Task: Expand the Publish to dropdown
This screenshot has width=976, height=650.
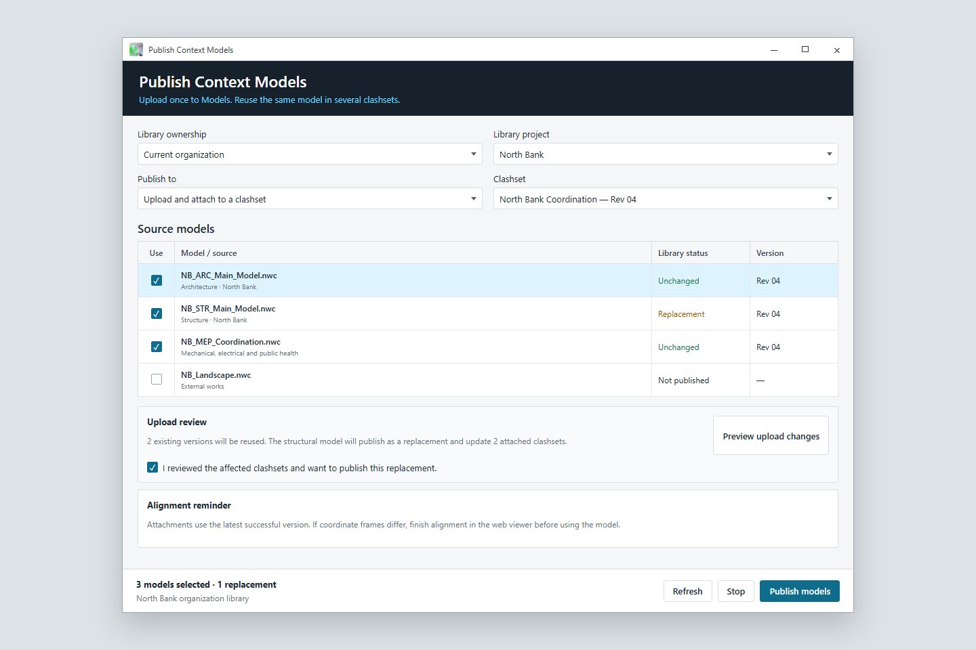Action: click(x=310, y=198)
